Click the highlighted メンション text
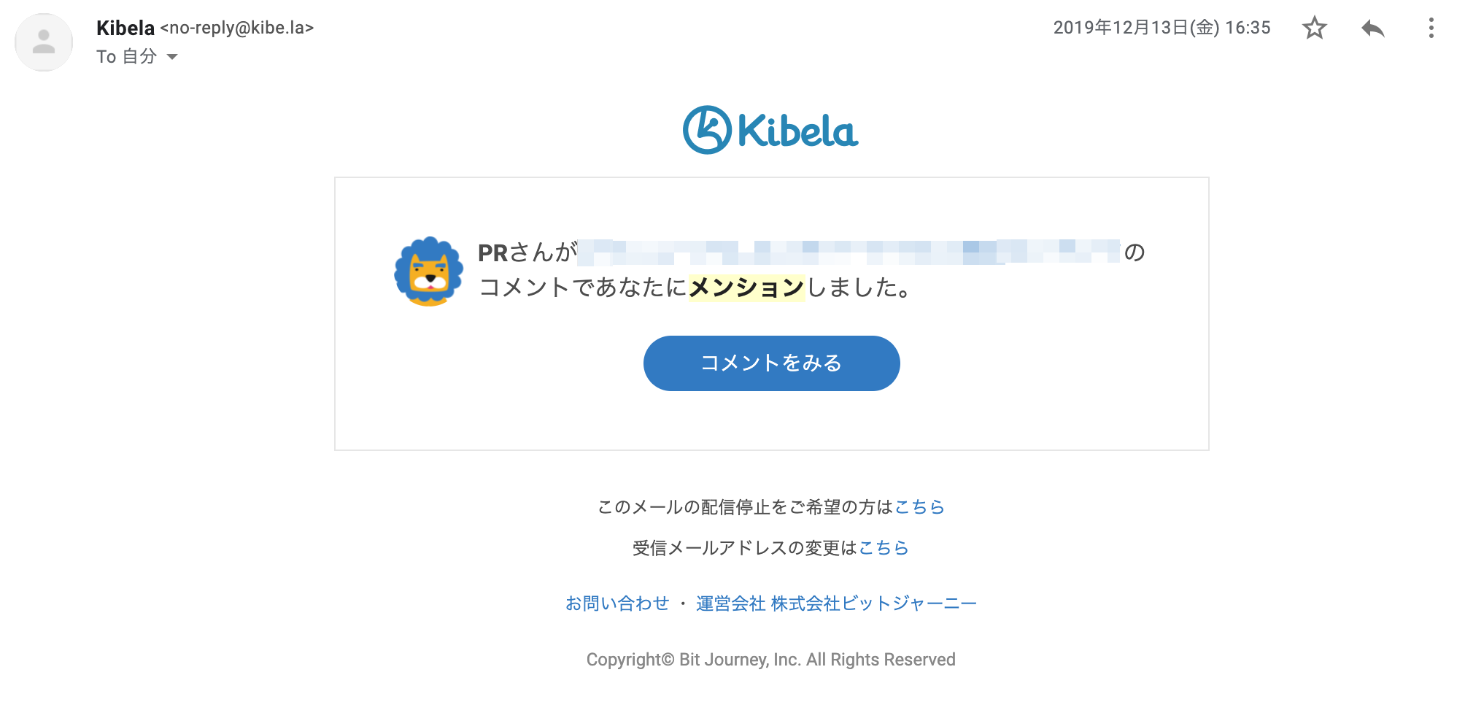 tap(746, 288)
